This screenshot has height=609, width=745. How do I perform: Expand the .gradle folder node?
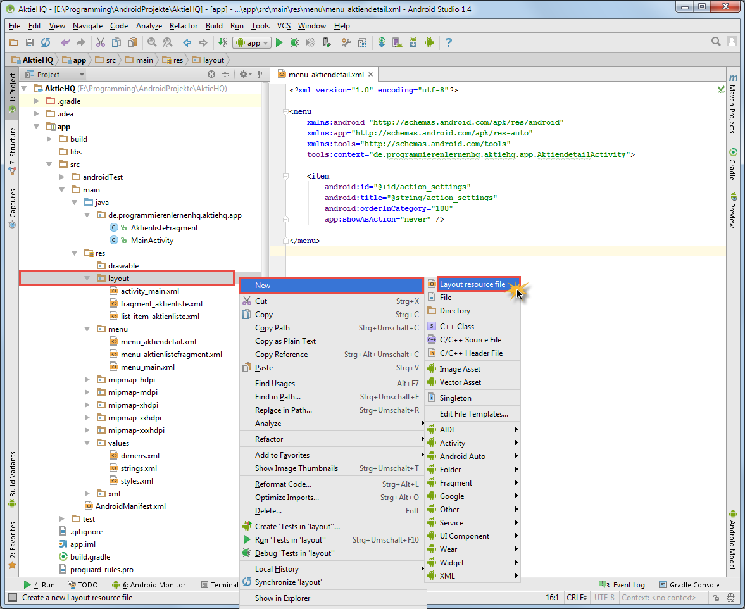pos(37,101)
